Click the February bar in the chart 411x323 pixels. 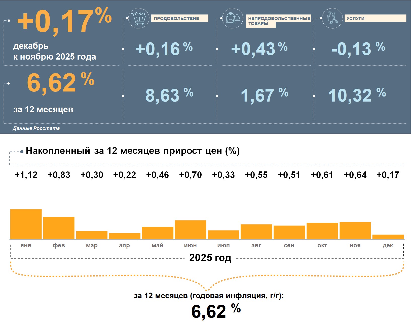coord(59,228)
